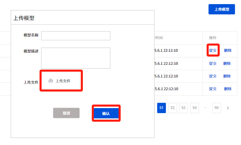Click the 上传模型 button at top right

tap(221, 9)
